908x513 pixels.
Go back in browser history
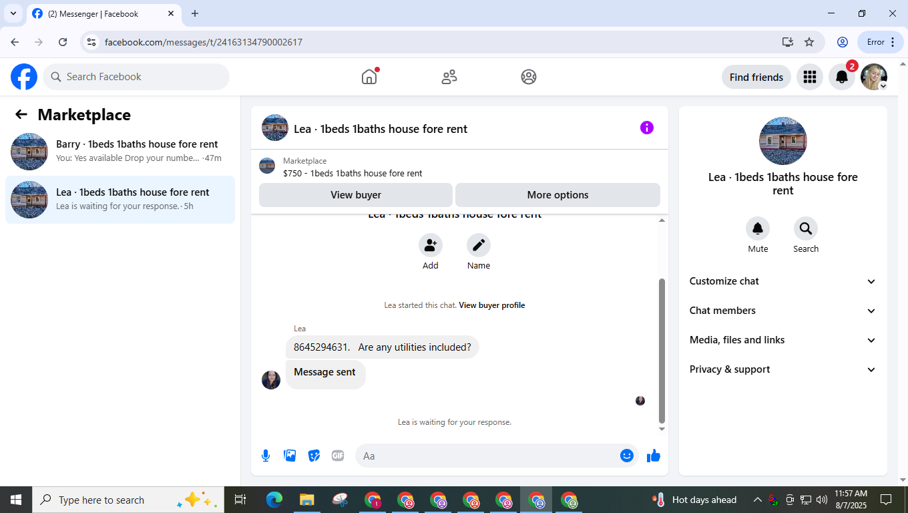click(x=15, y=42)
